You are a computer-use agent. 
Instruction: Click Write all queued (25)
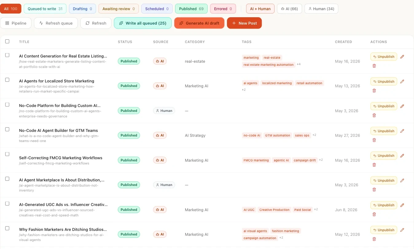(143, 23)
